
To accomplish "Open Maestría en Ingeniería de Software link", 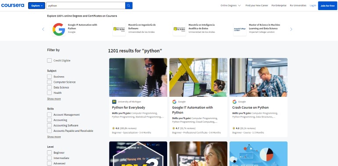I will (142, 26).
